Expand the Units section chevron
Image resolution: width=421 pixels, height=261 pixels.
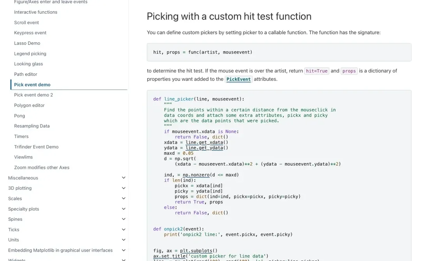(x=124, y=240)
